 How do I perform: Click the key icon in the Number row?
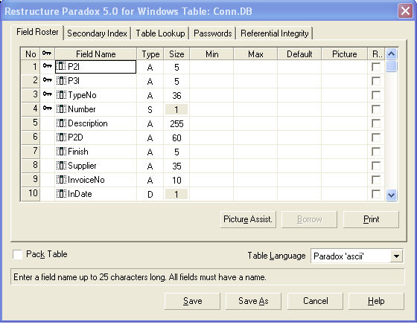point(48,108)
